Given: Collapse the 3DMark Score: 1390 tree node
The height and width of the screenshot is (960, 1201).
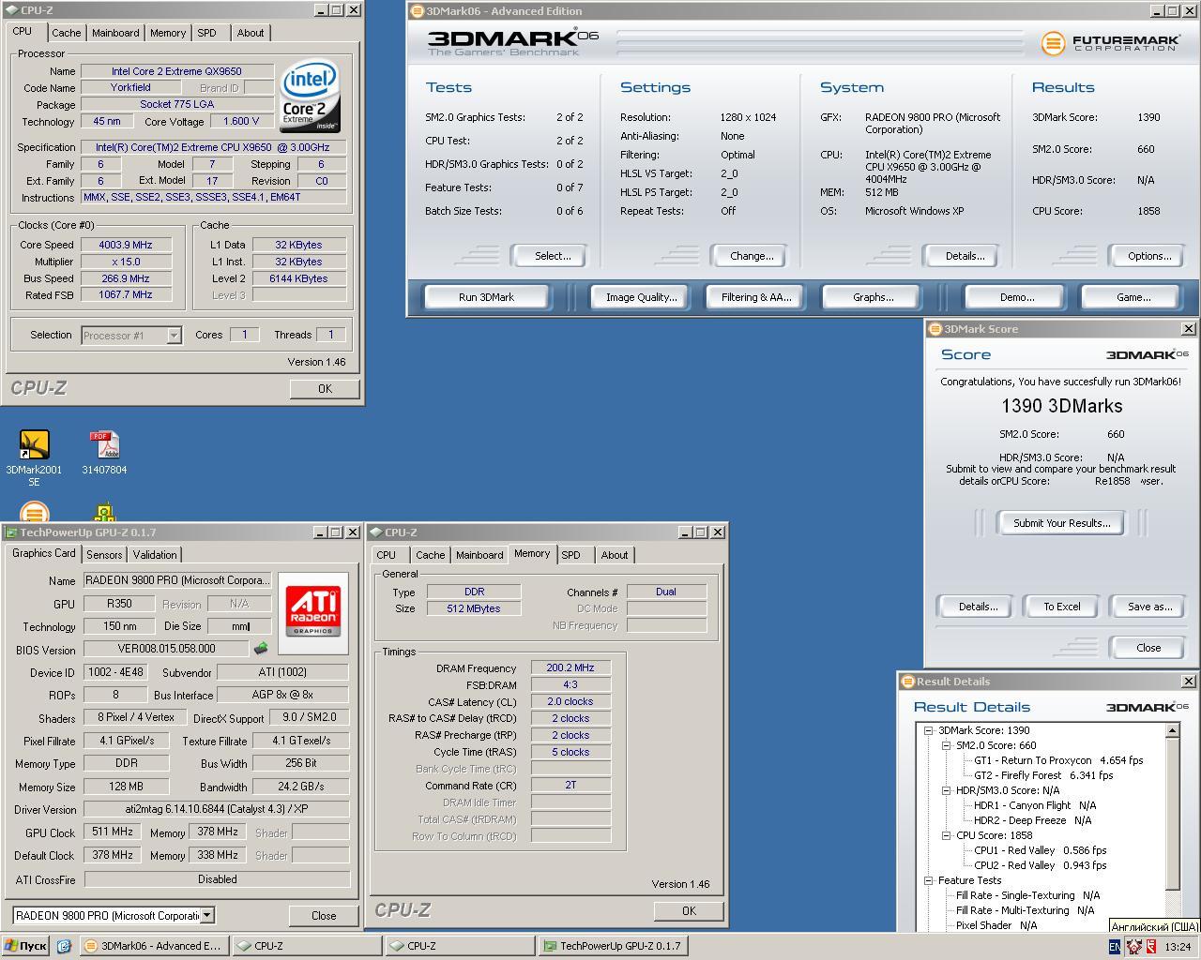Looking at the screenshot, I should tap(928, 730).
